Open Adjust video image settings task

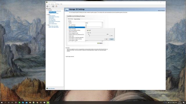click(53, 27)
